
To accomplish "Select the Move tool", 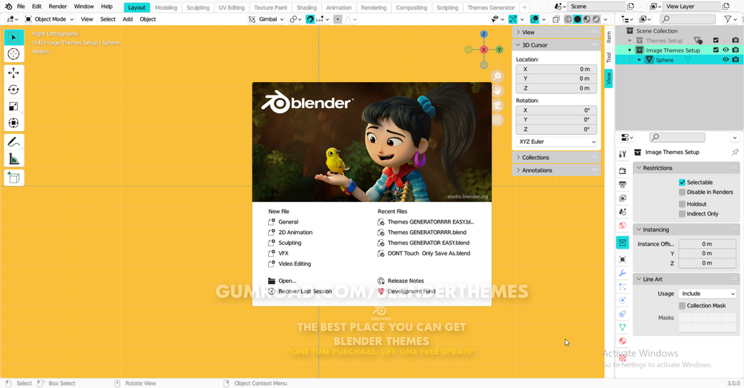I will click(x=14, y=73).
